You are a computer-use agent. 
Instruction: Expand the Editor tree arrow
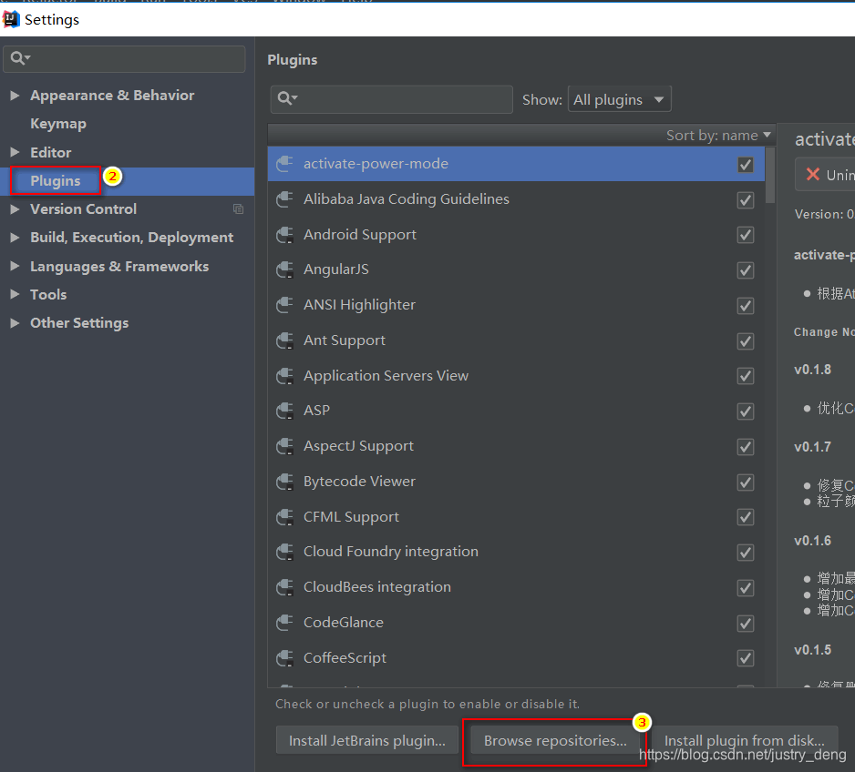click(x=15, y=152)
